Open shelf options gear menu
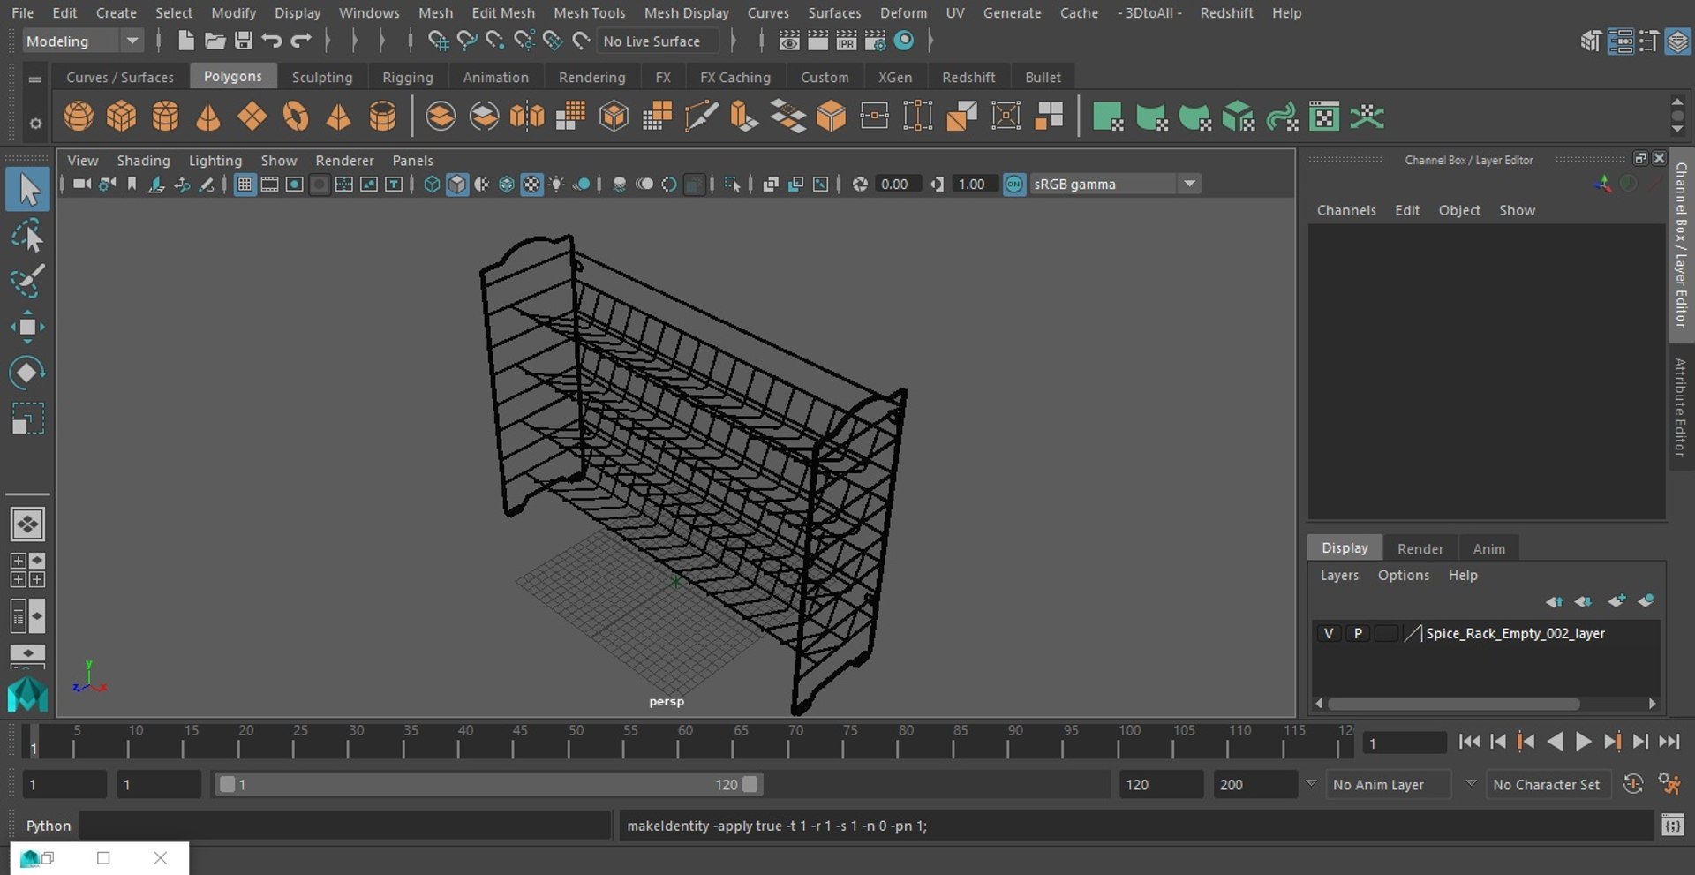 pos(35,124)
